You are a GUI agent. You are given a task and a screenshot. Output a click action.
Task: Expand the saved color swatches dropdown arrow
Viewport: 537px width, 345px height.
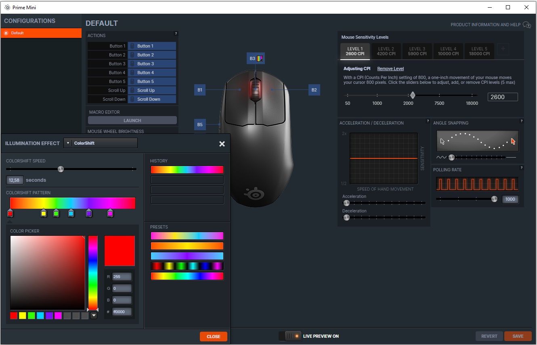click(94, 316)
